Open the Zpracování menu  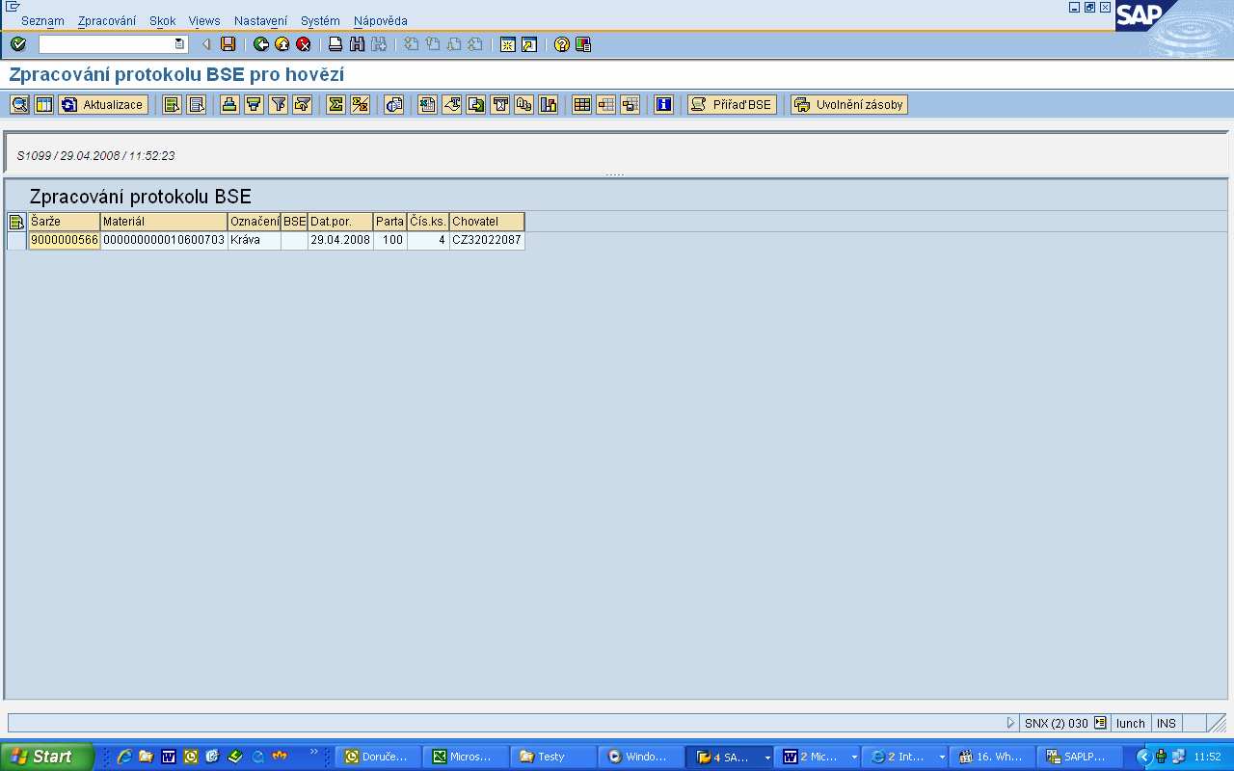[107, 20]
